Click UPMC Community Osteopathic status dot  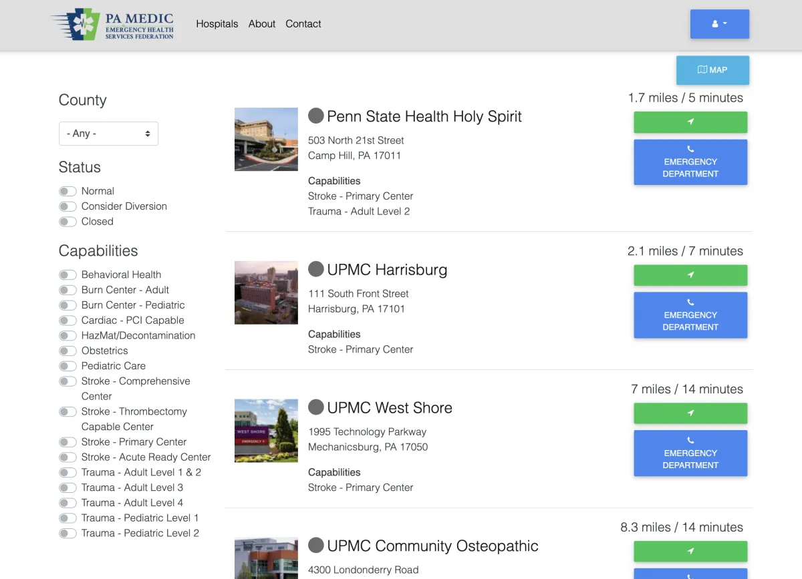point(316,546)
